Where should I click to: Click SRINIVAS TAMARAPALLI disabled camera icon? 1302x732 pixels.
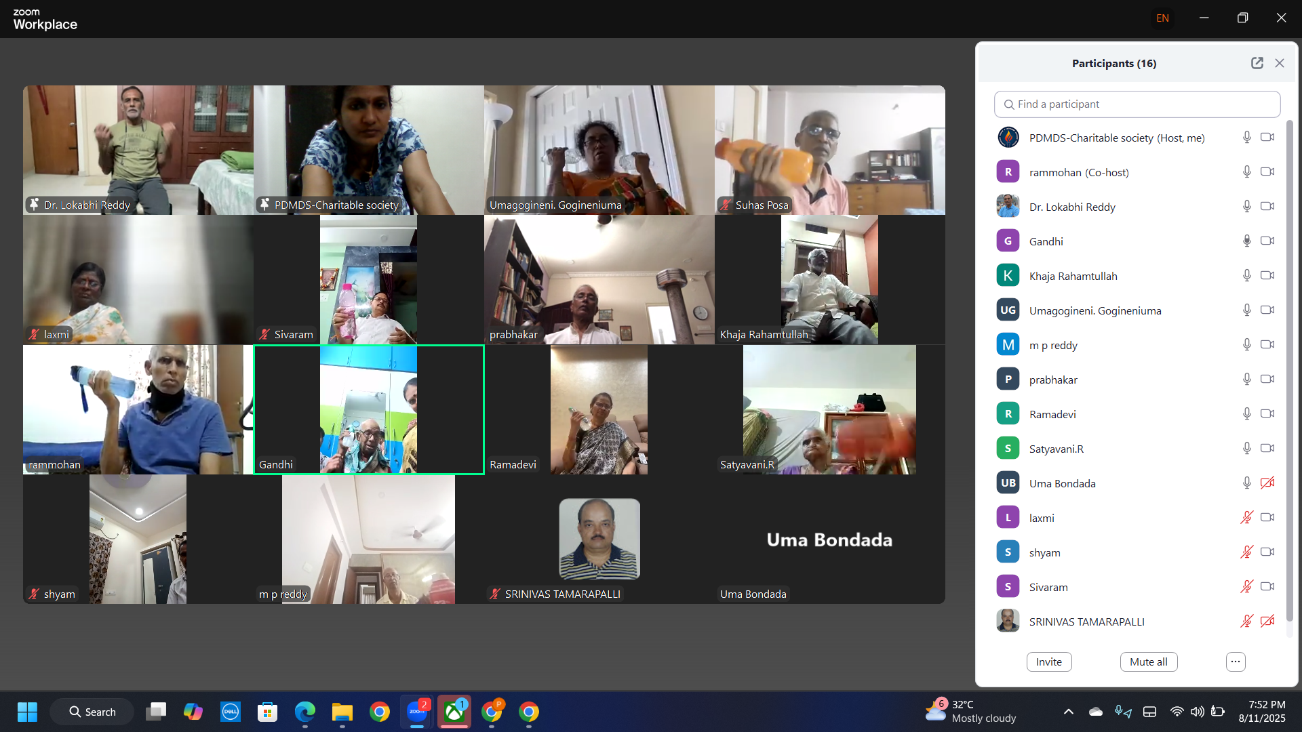1267,622
